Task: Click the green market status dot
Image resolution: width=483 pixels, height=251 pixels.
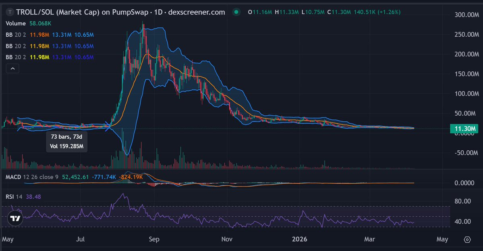Action: pyautogui.click(x=236, y=12)
